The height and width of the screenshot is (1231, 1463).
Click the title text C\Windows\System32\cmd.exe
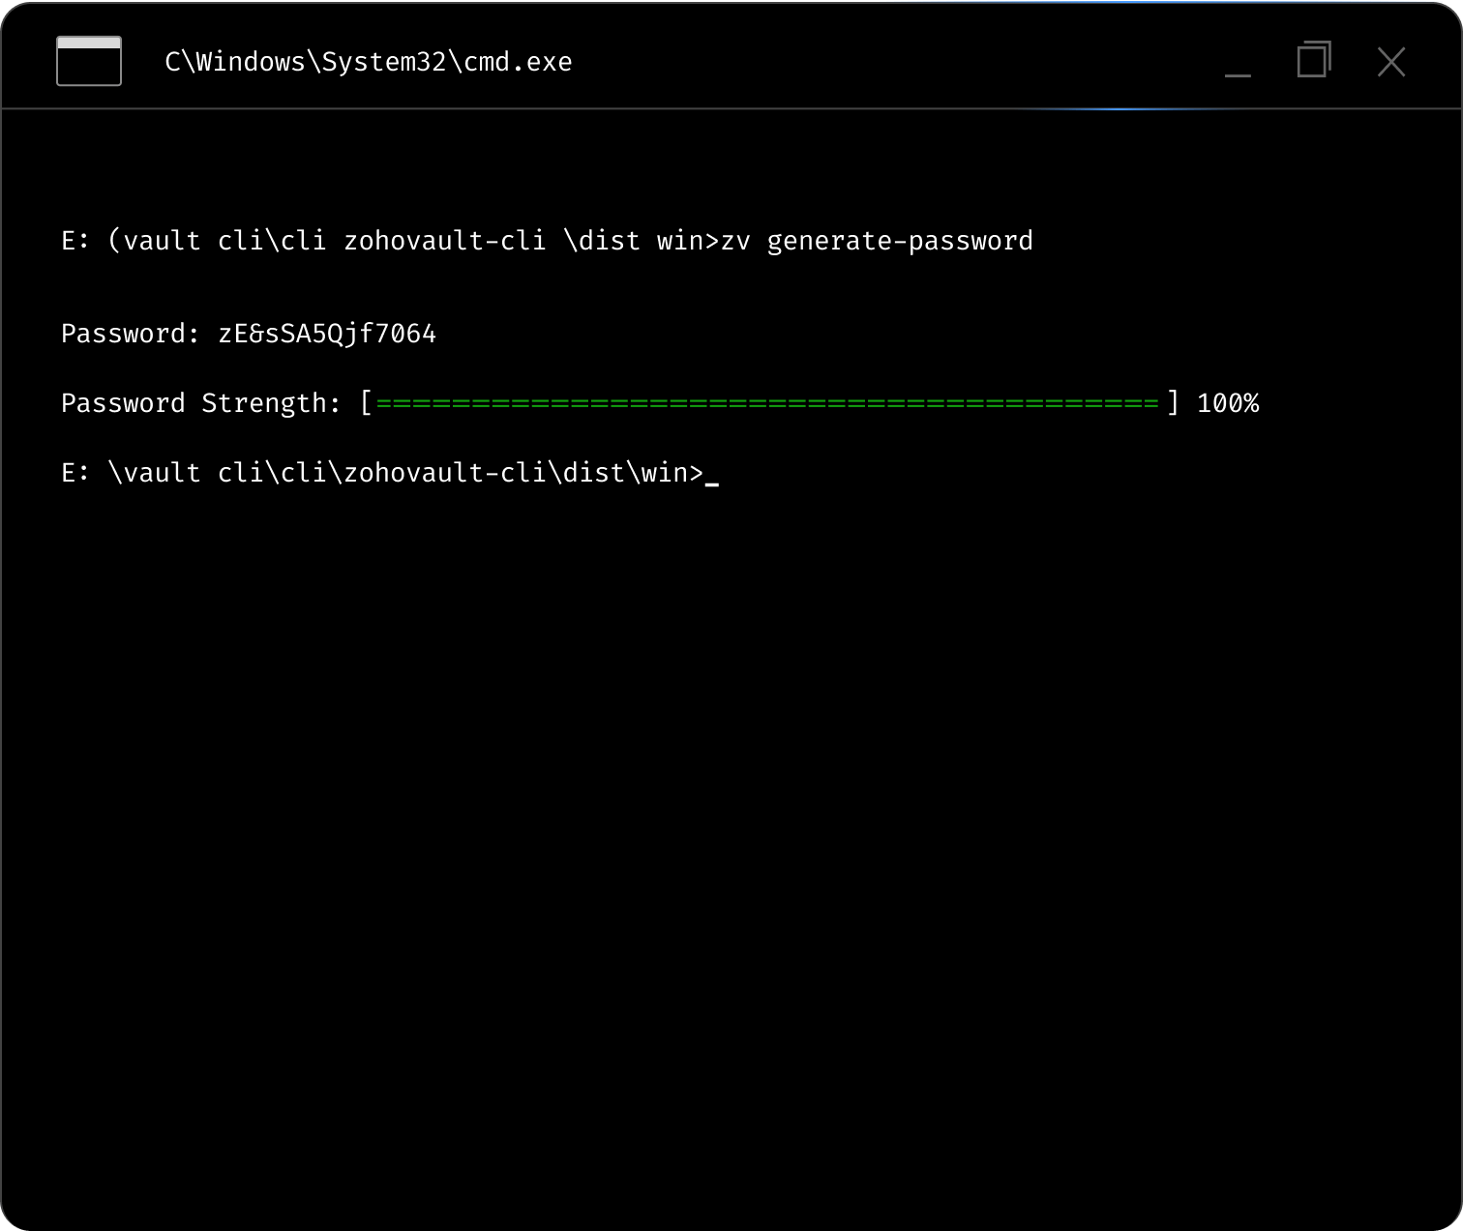pyautogui.click(x=369, y=62)
